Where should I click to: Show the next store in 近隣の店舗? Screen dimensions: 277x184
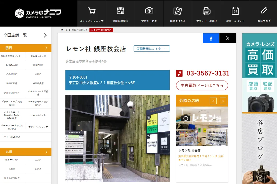click(x=223, y=101)
